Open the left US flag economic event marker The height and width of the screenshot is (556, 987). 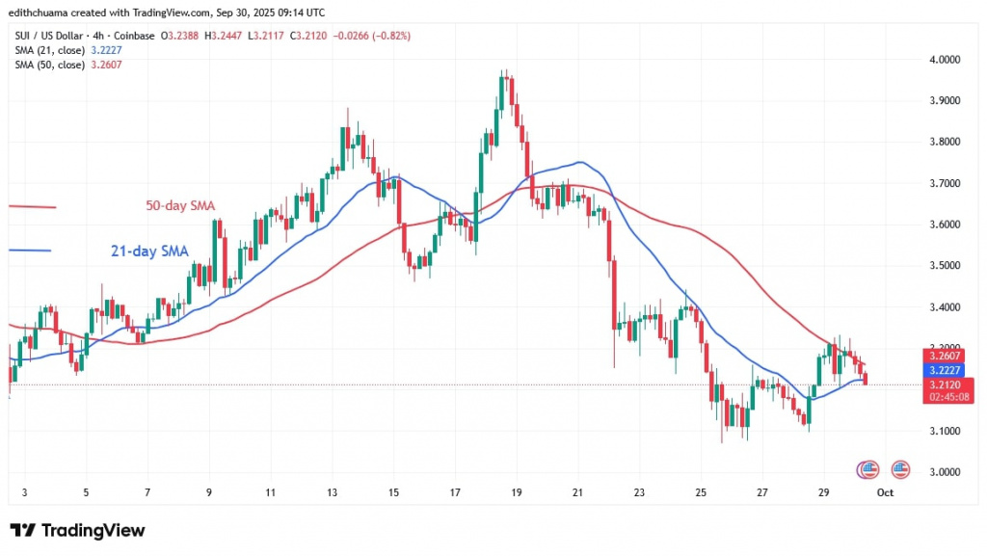(868, 469)
